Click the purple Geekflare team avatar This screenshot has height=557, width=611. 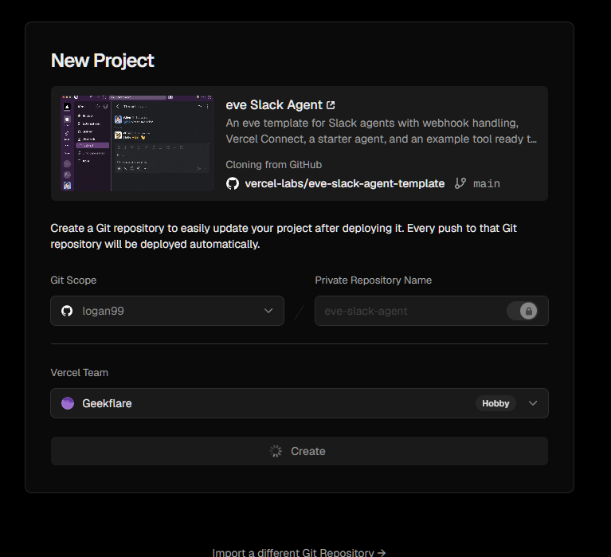[x=68, y=403]
